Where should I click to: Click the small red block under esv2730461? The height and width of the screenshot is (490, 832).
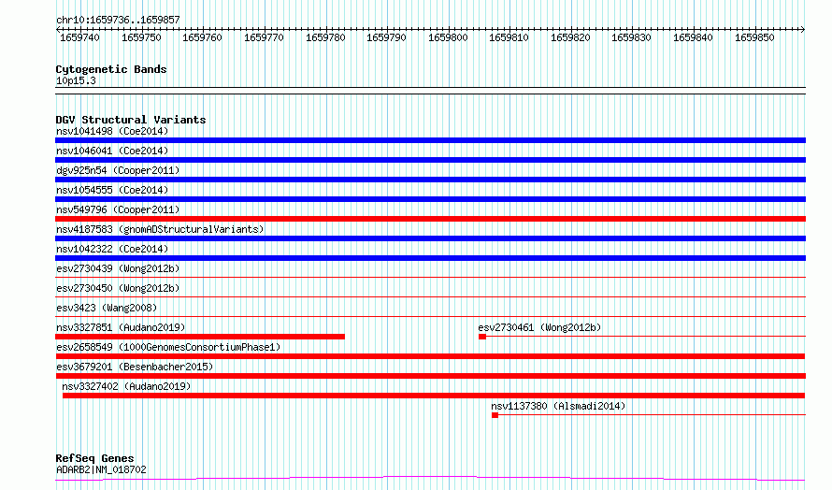pos(482,337)
